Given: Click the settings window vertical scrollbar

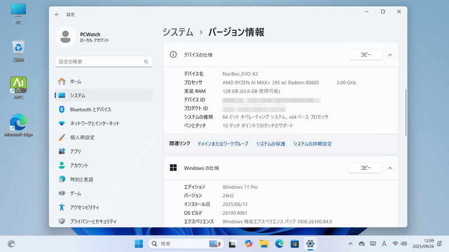Looking at the screenshot, I should pos(406,113).
